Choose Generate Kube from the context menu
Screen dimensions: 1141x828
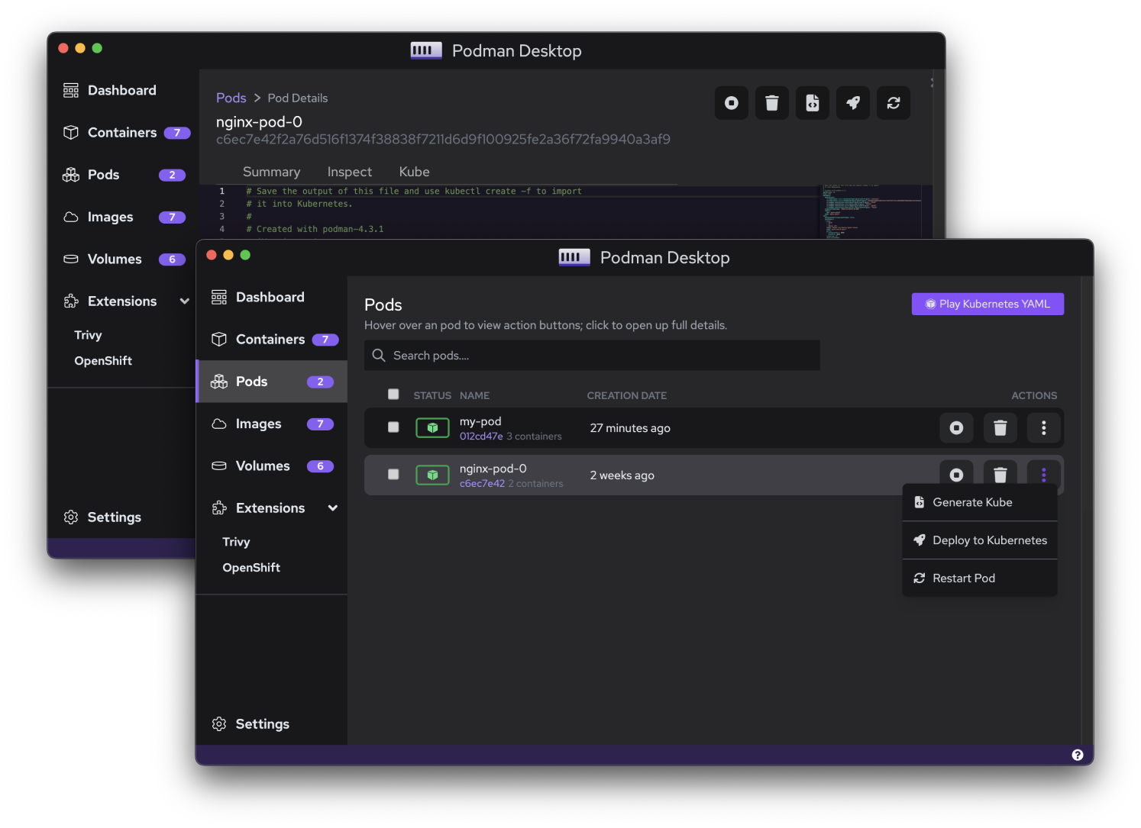980,502
